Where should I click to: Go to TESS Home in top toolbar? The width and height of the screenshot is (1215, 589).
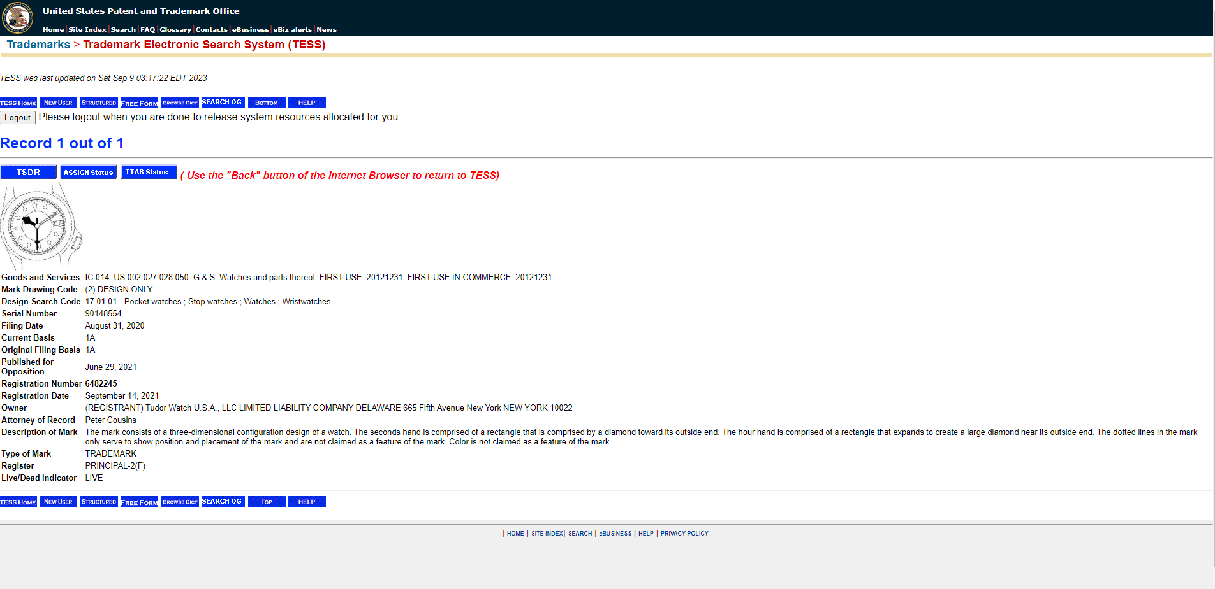click(18, 103)
